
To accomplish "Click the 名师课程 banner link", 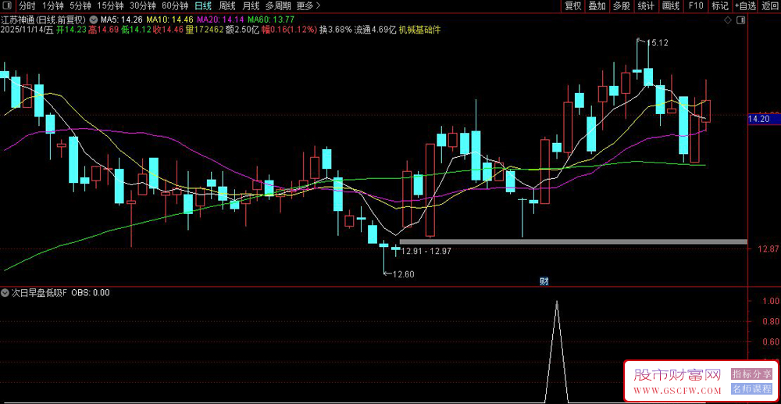I will coord(751,388).
